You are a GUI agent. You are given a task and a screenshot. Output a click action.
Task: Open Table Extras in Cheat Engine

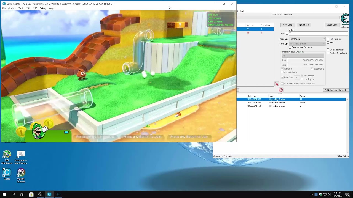(x=343, y=156)
